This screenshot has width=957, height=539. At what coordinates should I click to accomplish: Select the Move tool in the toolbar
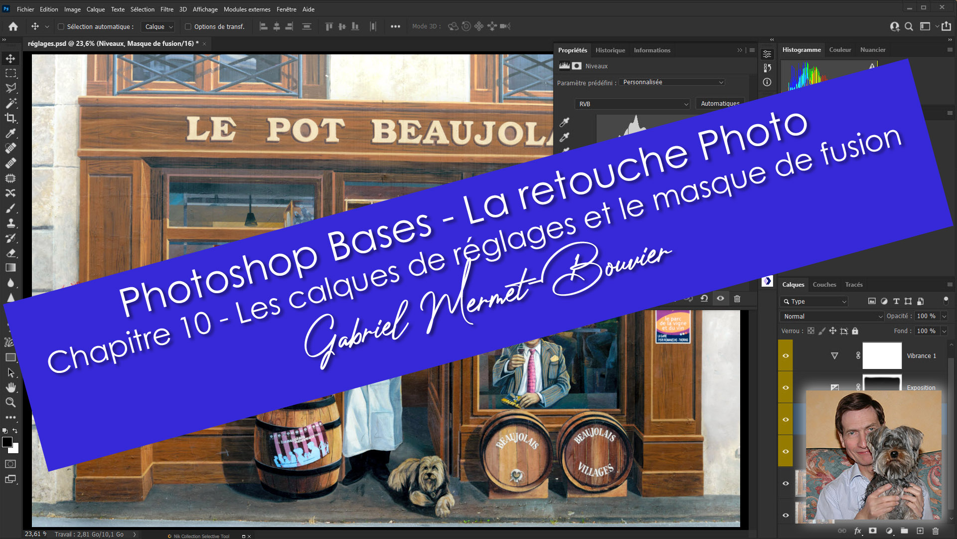pyautogui.click(x=10, y=58)
